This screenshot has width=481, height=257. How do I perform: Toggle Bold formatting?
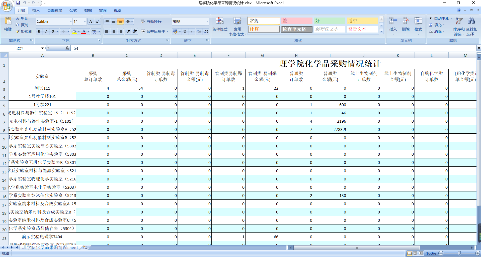click(x=39, y=32)
